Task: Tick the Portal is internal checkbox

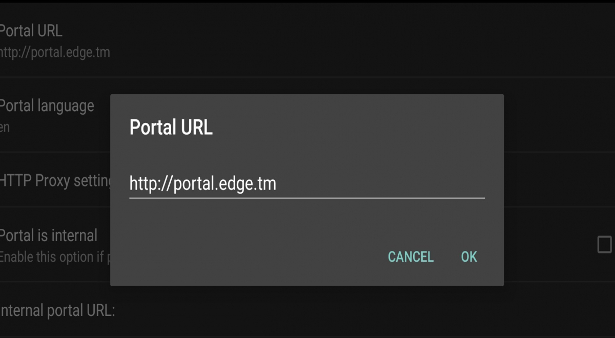Action: (605, 245)
